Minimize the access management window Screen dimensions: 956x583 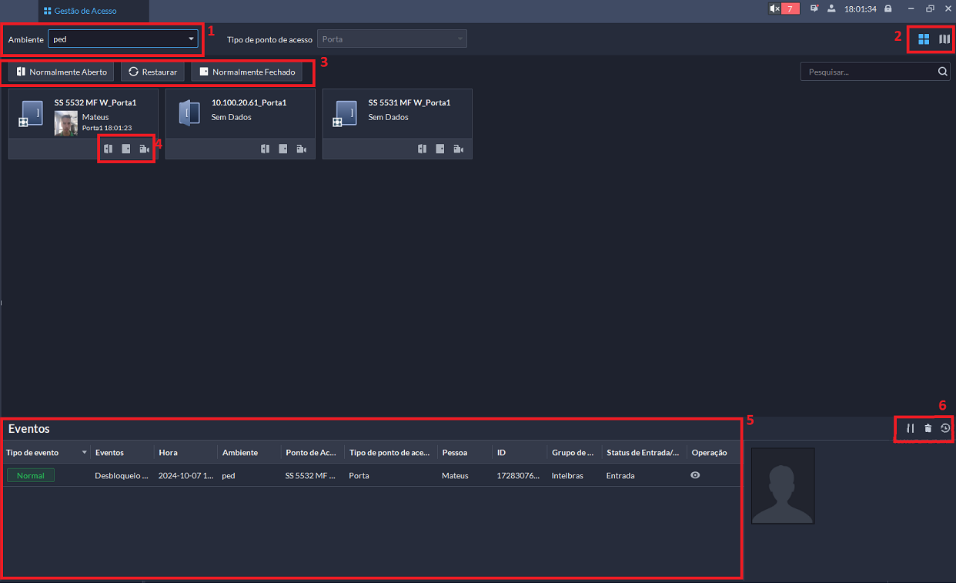click(x=911, y=9)
